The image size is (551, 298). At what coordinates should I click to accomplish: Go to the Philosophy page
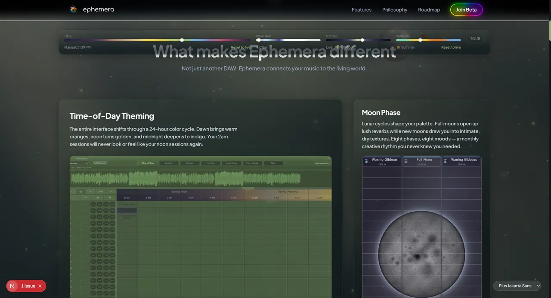[x=395, y=9]
